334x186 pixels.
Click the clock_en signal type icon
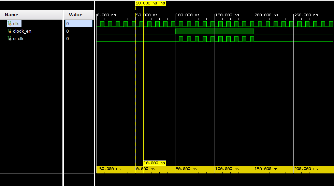10,31
